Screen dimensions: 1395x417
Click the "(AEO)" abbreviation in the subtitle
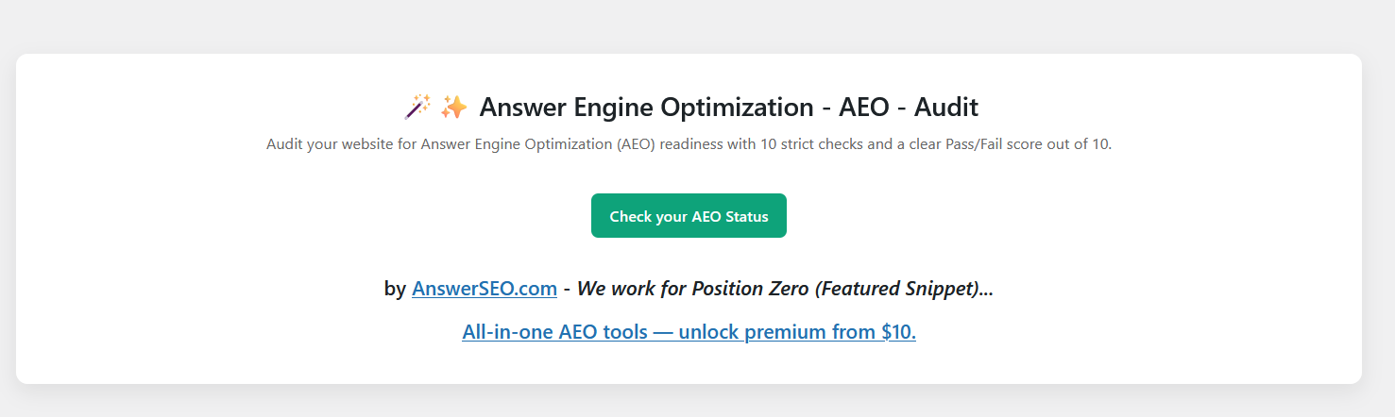click(x=637, y=145)
